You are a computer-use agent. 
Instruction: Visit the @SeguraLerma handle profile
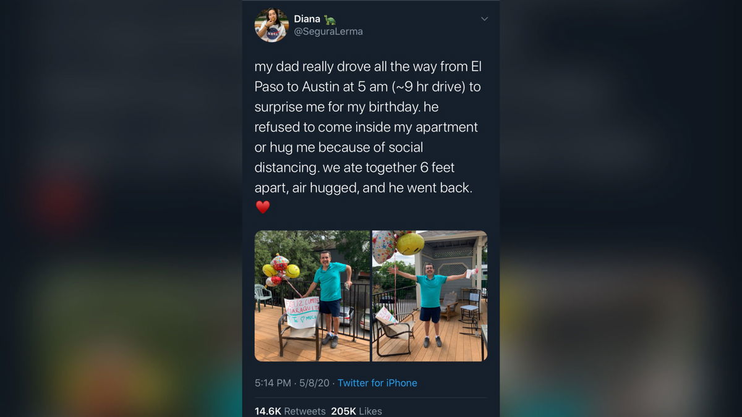click(328, 32)
